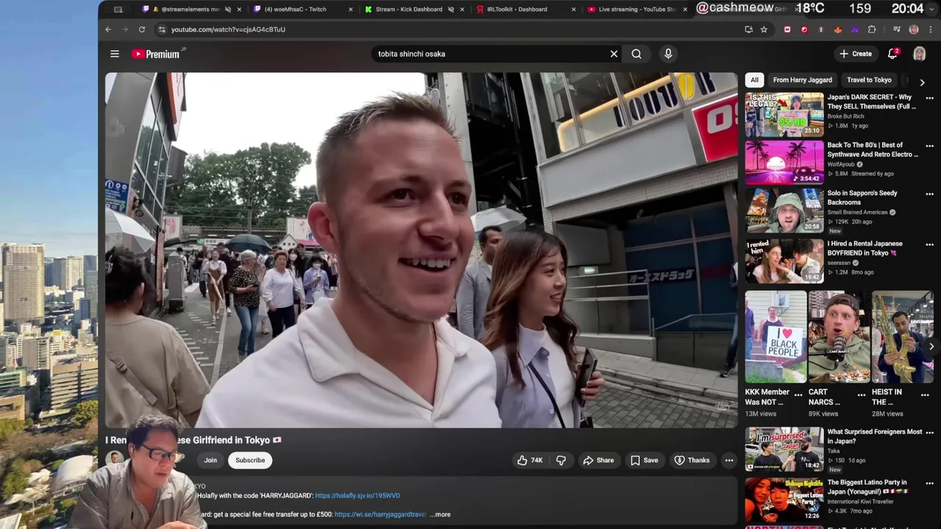The height and width of the screenshot is (529, 941).
Task: Open options for What Surprised Foreigners video
Action: (x=929, y=433)
